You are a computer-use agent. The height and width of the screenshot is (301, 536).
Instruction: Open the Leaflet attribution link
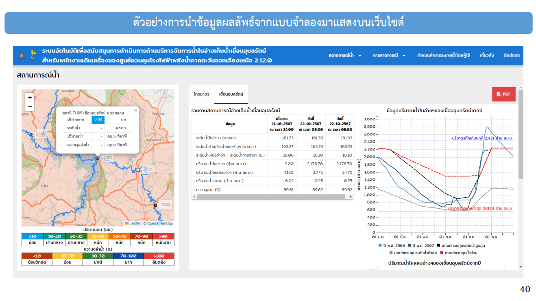tap(132, 224)
